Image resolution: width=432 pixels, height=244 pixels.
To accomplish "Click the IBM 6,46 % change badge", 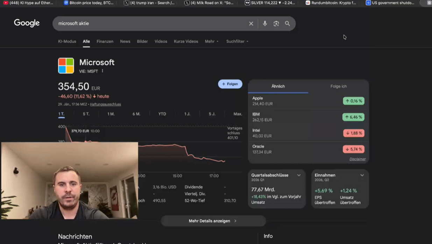I will click(x=354, y=117).
